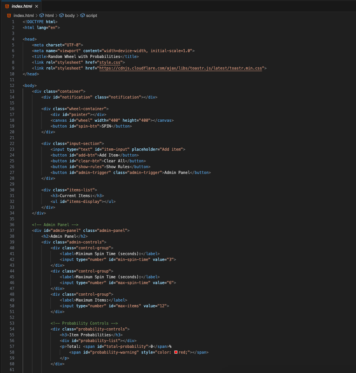Click placeholder="Add item" text
This screenshot has height=373, width=356.
157,149
